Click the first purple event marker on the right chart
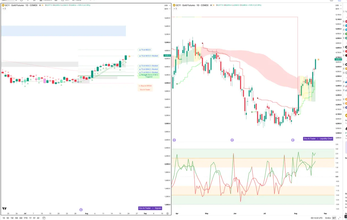The image size is (347, 220). [x=174, y=140]
